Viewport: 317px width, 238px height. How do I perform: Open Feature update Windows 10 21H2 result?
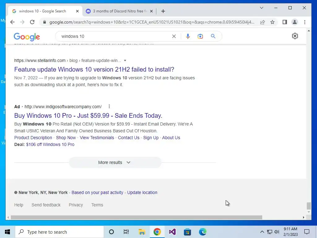tap(94, 69)
